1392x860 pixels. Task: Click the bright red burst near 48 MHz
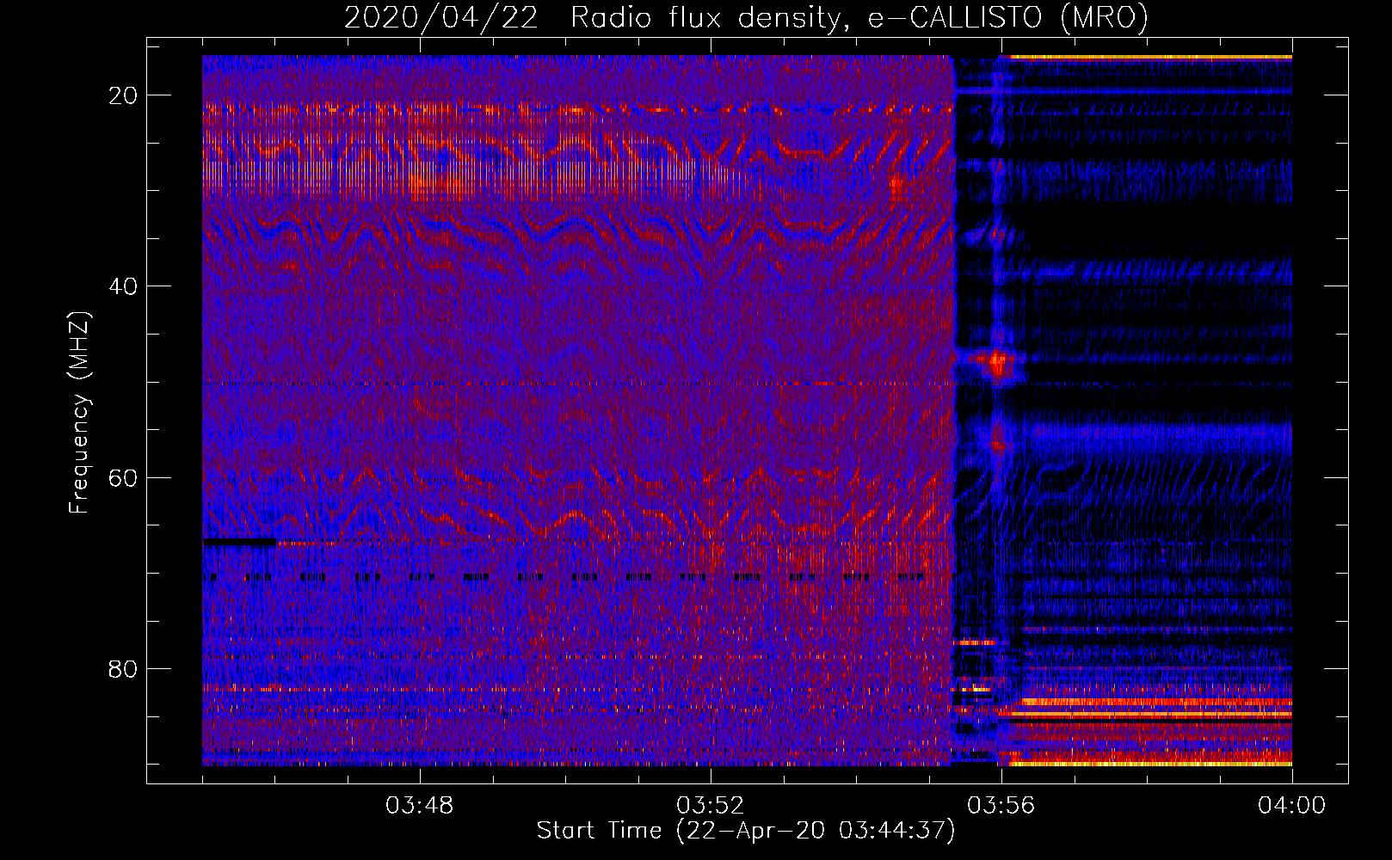coord(998,364)
